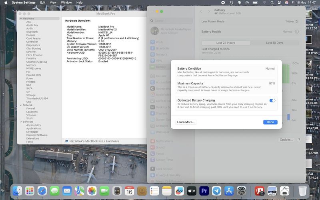Open Messages app in the Dock
Image resolution: width=320 pixels, height=200 pixels.
pyautogui.click(x=55, y=191)
